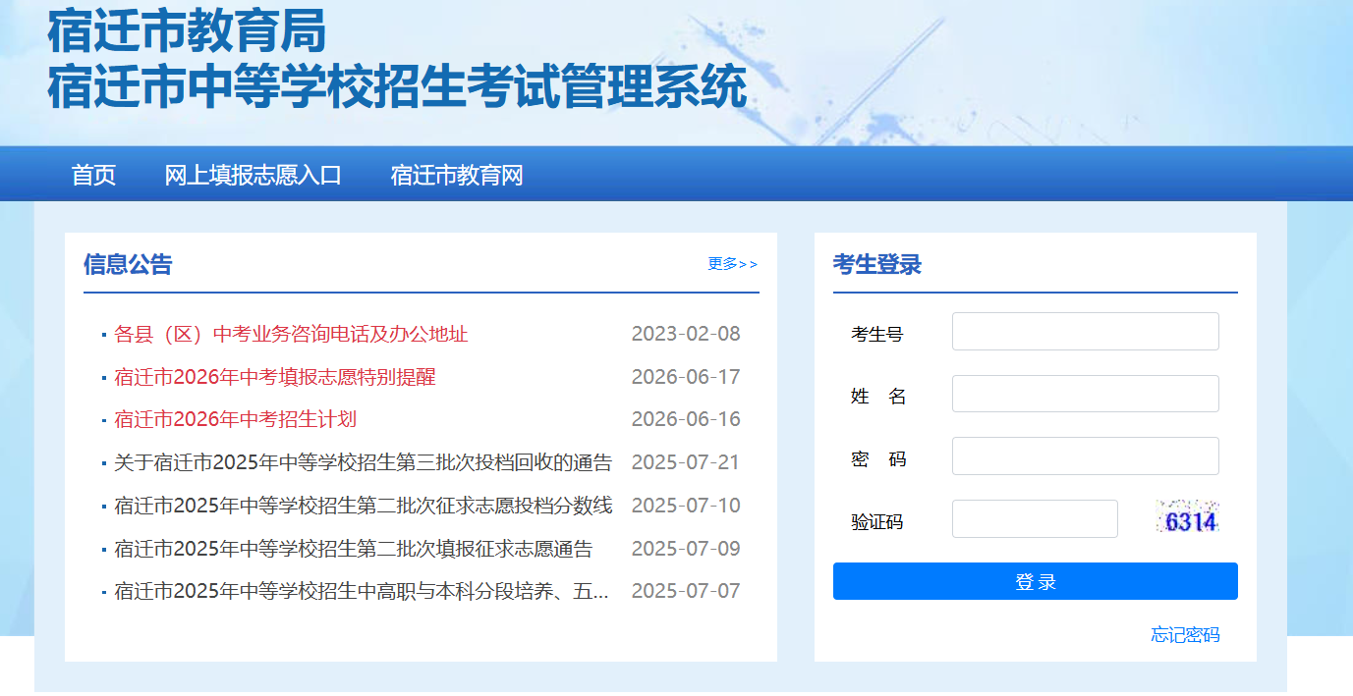
Task: Open 宿迁市教育网 in the navigation bar
Action: (457, 176)
